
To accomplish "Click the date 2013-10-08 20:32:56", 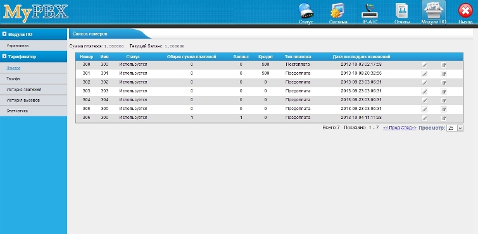I will [x=362, y=73].
